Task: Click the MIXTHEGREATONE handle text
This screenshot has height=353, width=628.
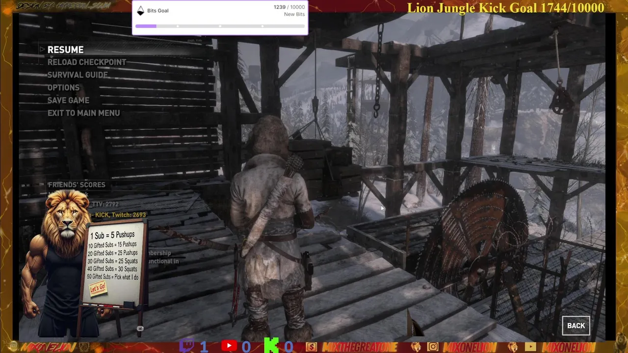Action: click(x=360, y=347)
